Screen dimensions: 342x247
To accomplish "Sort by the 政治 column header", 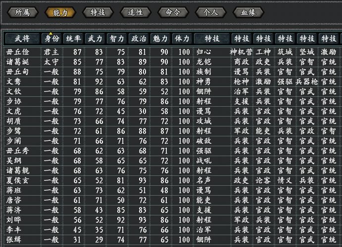I will (x=139, y=39).
